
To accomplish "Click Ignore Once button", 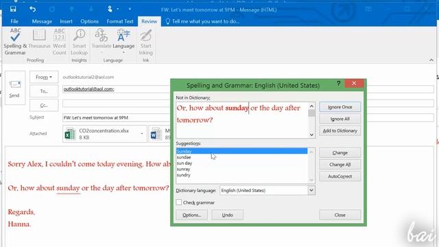I will [340, 107].
